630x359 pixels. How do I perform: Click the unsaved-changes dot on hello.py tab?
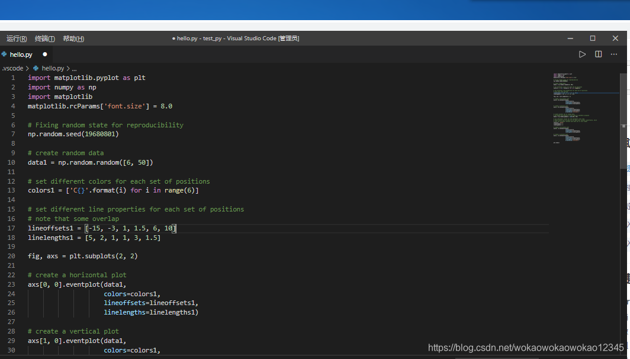[44, 54]
